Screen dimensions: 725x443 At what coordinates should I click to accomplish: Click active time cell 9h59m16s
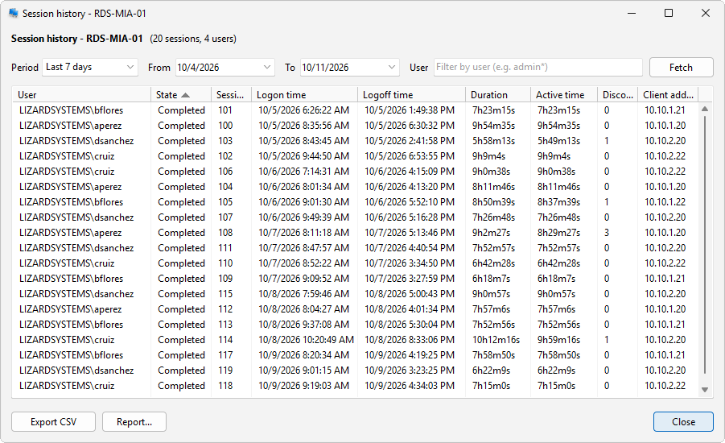tap(558, 340)
